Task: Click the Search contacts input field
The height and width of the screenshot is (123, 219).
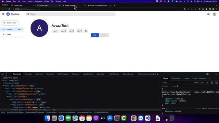Action: coord(70,14)
